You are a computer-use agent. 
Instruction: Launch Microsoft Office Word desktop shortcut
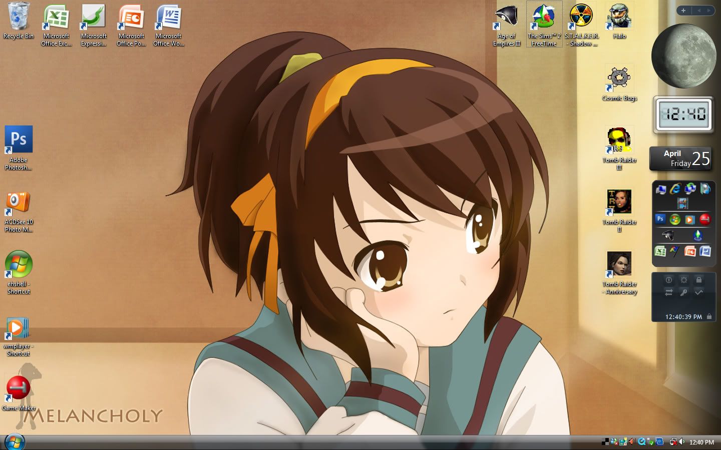(x=169, y=25)
